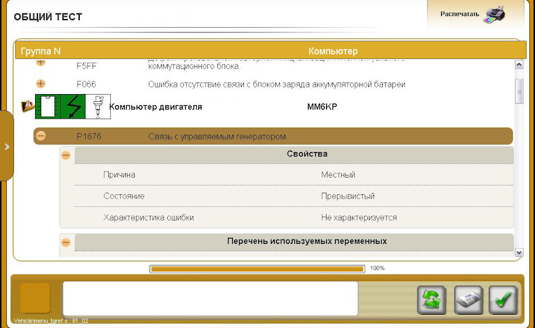Collapse the P1676 fault entry
Viewport: 535px width, 328px height.
pos(41,136)
